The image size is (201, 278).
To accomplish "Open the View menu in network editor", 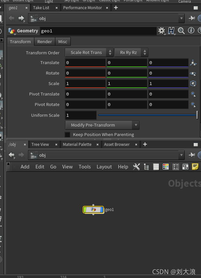I will tap(67, 167).
